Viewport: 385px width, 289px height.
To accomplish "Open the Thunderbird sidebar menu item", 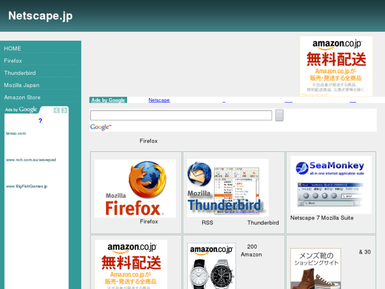I will point(20,73).
